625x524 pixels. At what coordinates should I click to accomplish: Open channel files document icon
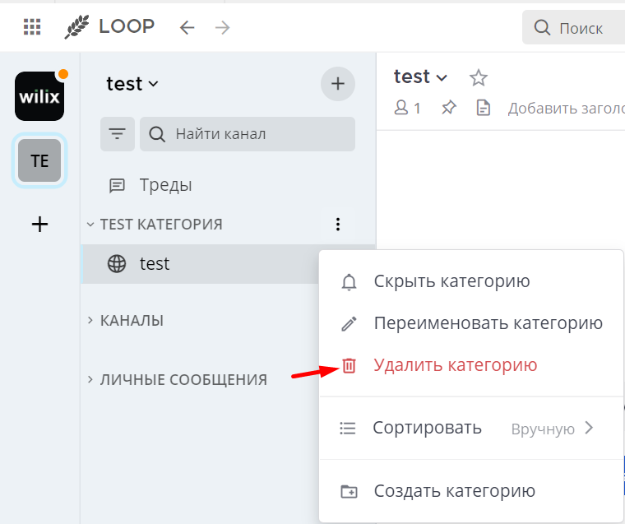[x=483, y=108]
